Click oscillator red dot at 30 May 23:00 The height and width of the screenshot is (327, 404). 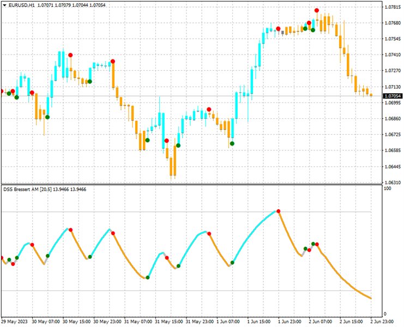pyautogui.click(x=113, y=233)
